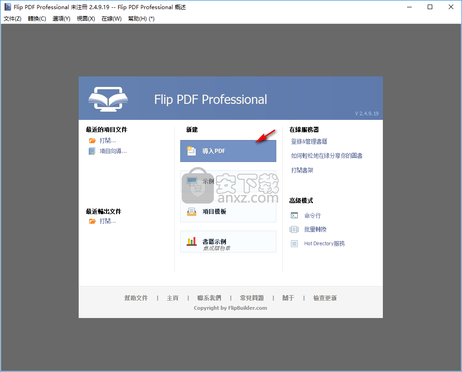This screenshot has width=462, height=372.
Task: Click the 書籍示例 bar chart icon
Action: pos(192,242)
